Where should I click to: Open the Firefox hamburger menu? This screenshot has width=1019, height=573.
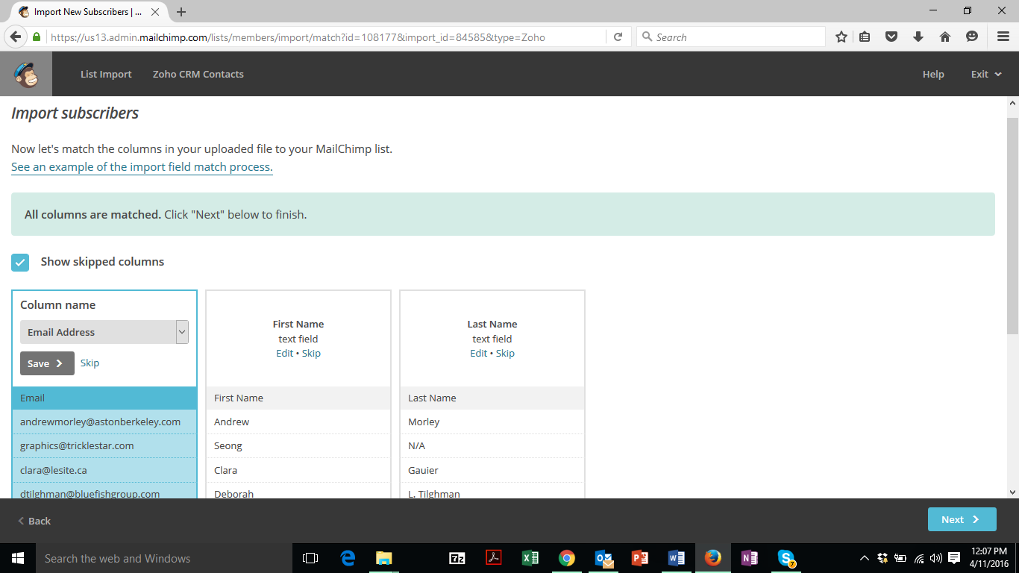pos(1003,37)
